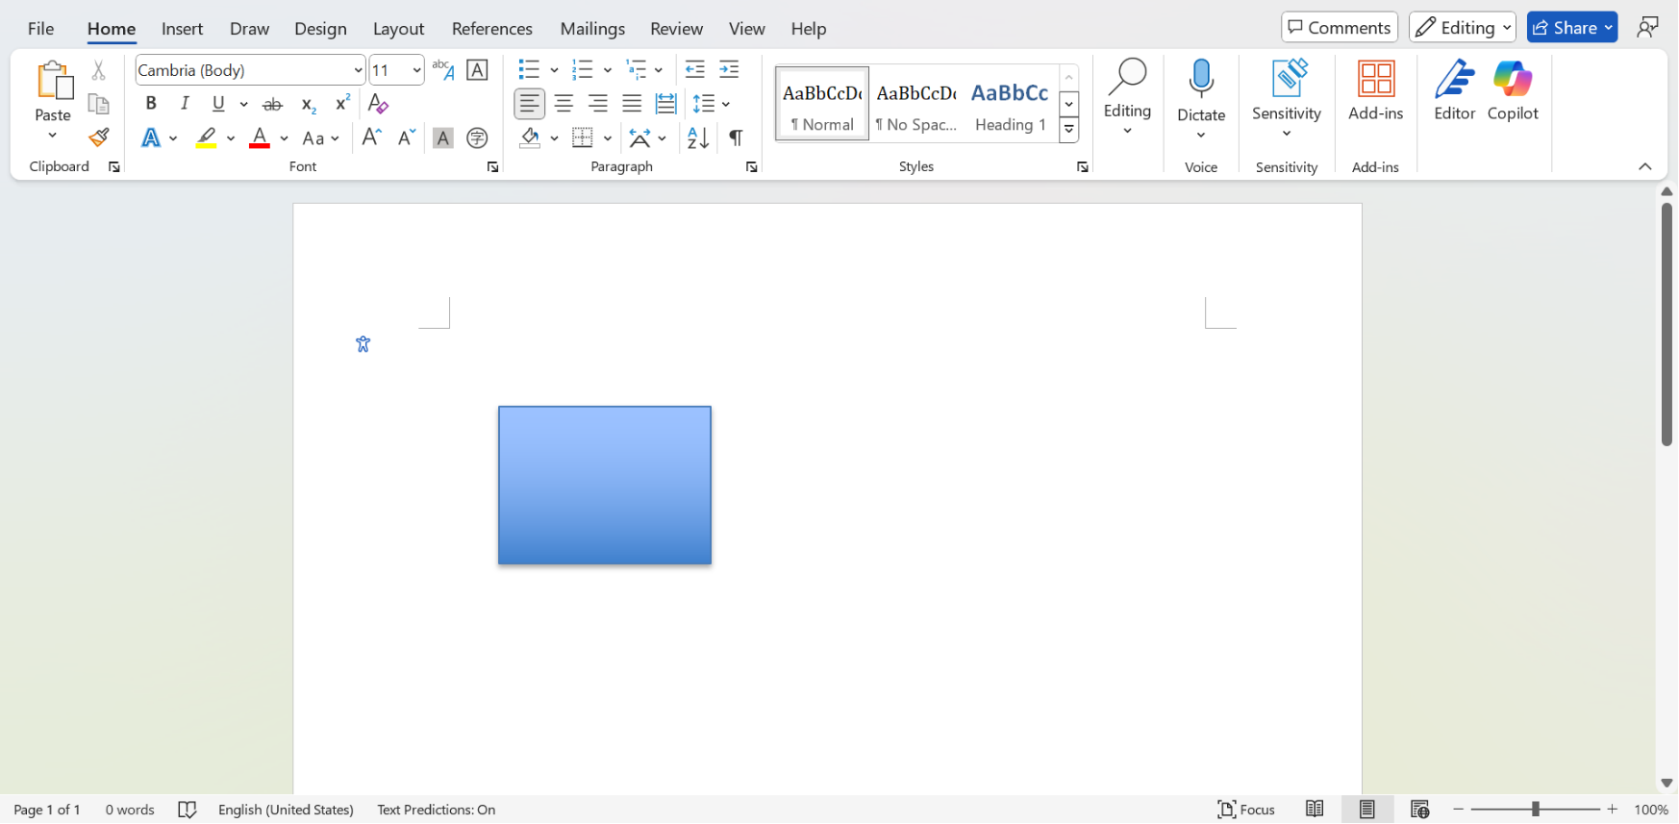Select the blue rectangle shape
Screen dimensions: 1679x824
(605, 486)
